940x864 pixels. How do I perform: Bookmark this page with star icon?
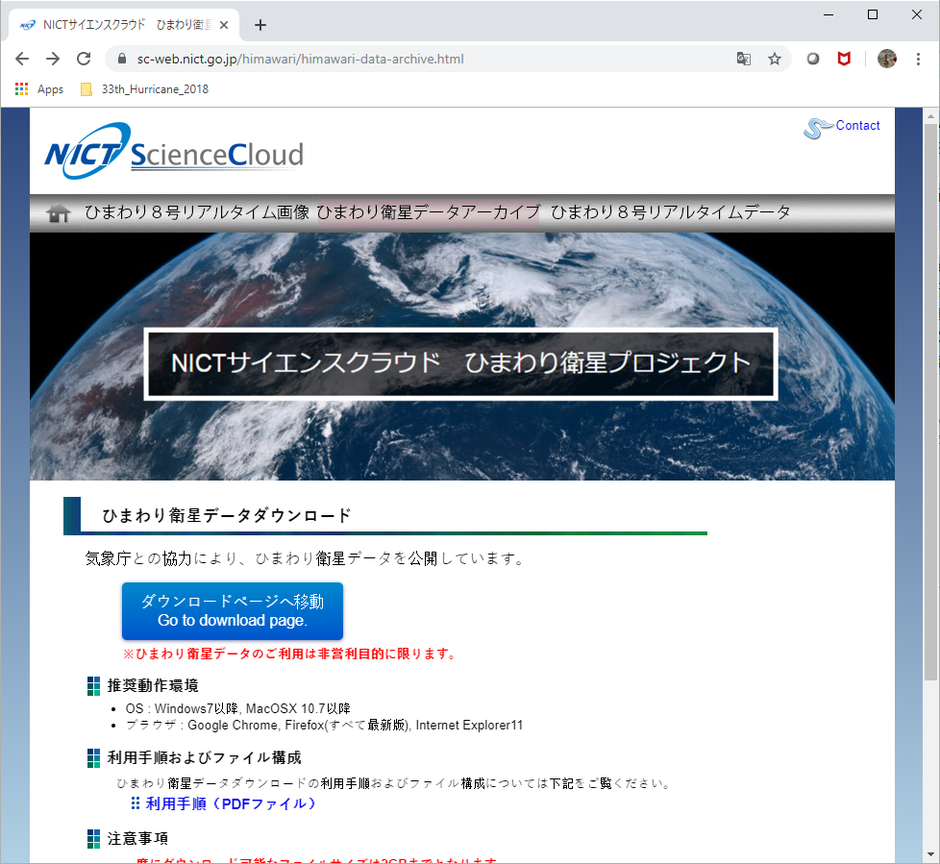click(x=775, y=59)
